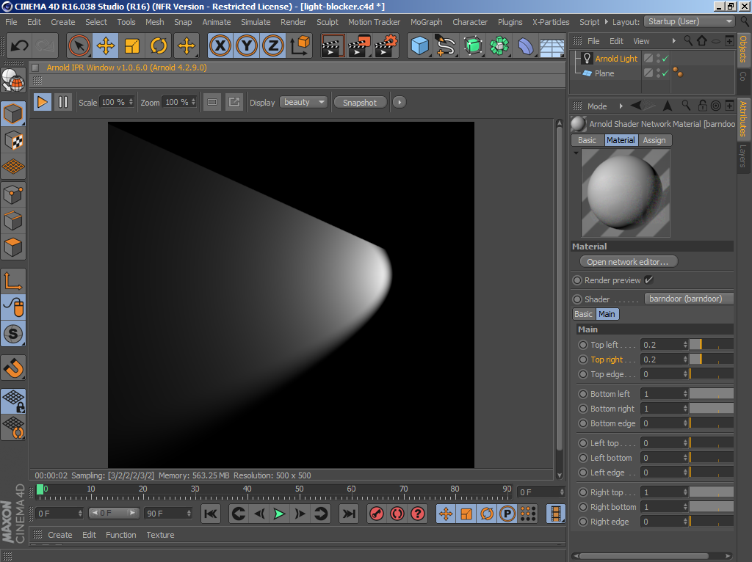Viewport: 752px width, 562px height.
Task: Toggle Plane object visibility checkmark
Action: click(x=665, y=73)
